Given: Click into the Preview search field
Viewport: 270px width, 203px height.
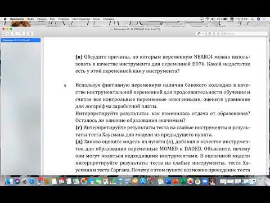Looking at the screenshot, I should pos(245,34).
